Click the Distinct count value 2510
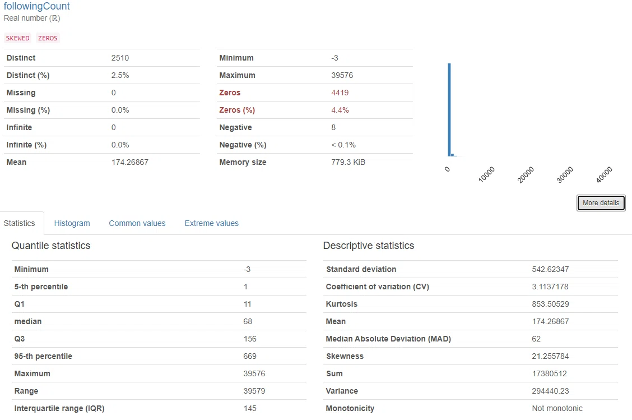The height and width of the screenshot is (420, 632). [x=120, y=58]
